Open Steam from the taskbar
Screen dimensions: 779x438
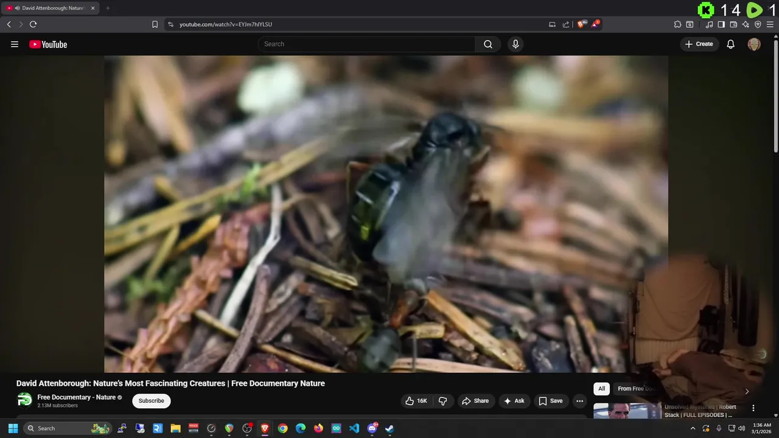tap(389, 428)
